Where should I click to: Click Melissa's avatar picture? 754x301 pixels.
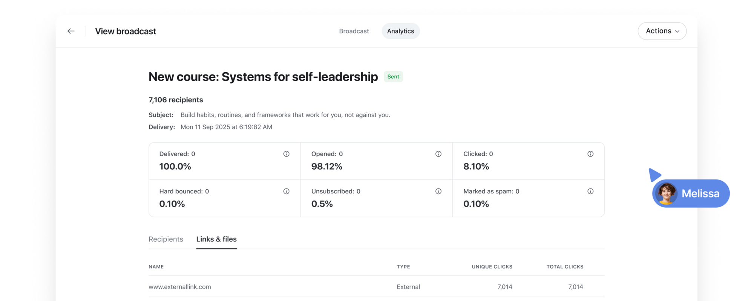(666, 193)
